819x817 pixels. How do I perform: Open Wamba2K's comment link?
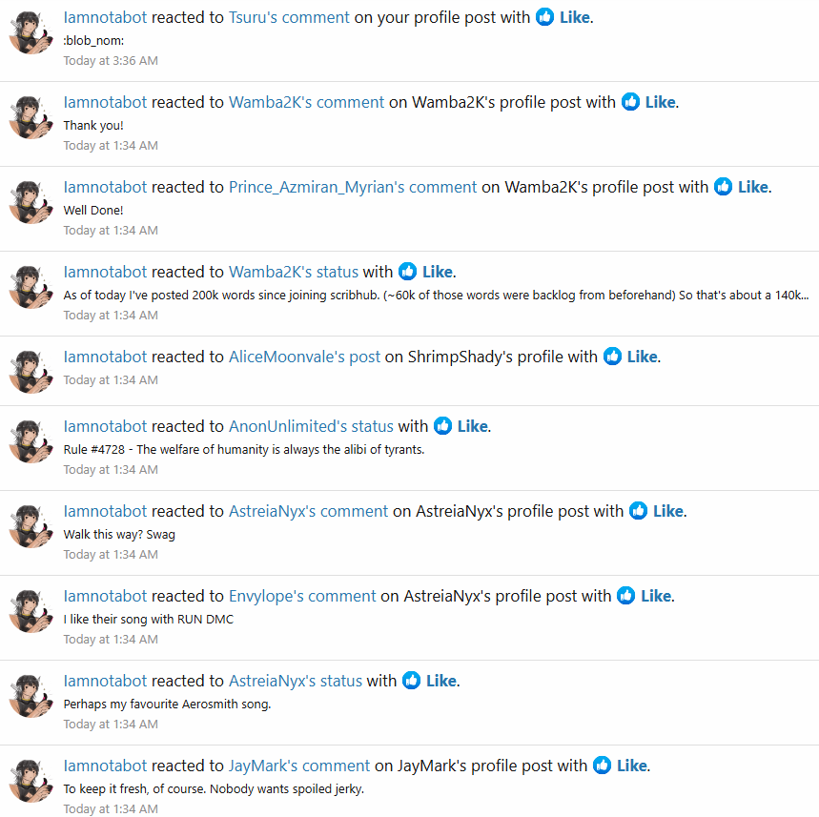pos(307,102)
